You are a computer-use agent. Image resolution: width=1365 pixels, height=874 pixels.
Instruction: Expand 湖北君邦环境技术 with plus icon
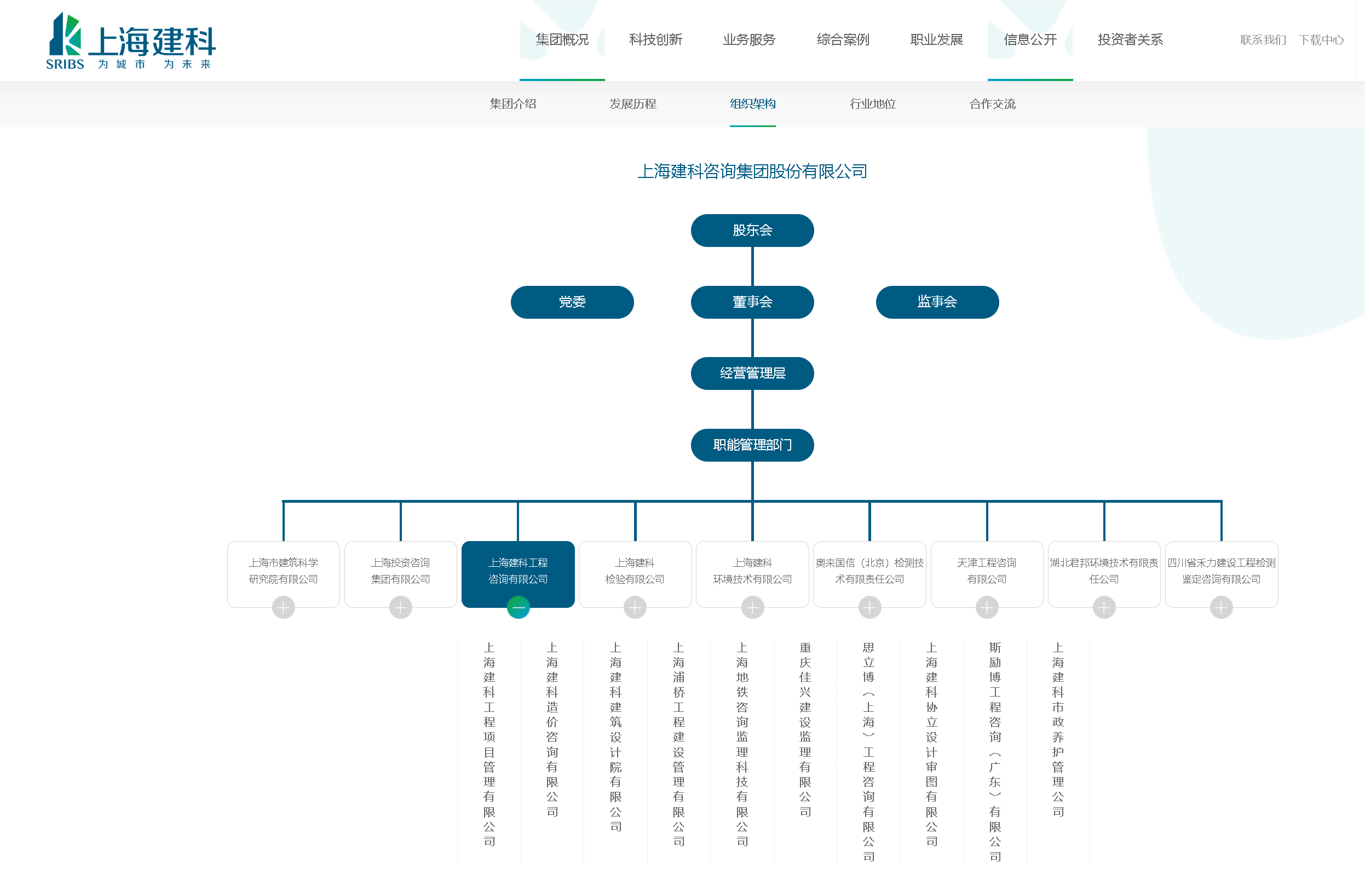pos(1104,608)
